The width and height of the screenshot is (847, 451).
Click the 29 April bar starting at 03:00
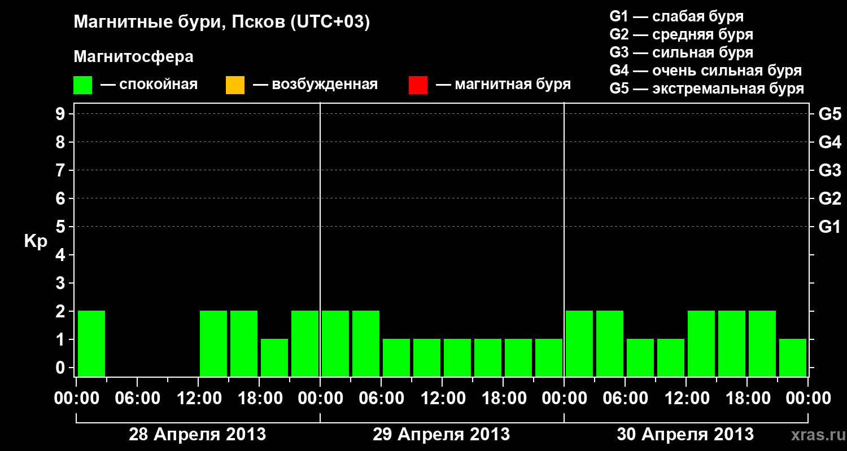click(x=366, y=343)
